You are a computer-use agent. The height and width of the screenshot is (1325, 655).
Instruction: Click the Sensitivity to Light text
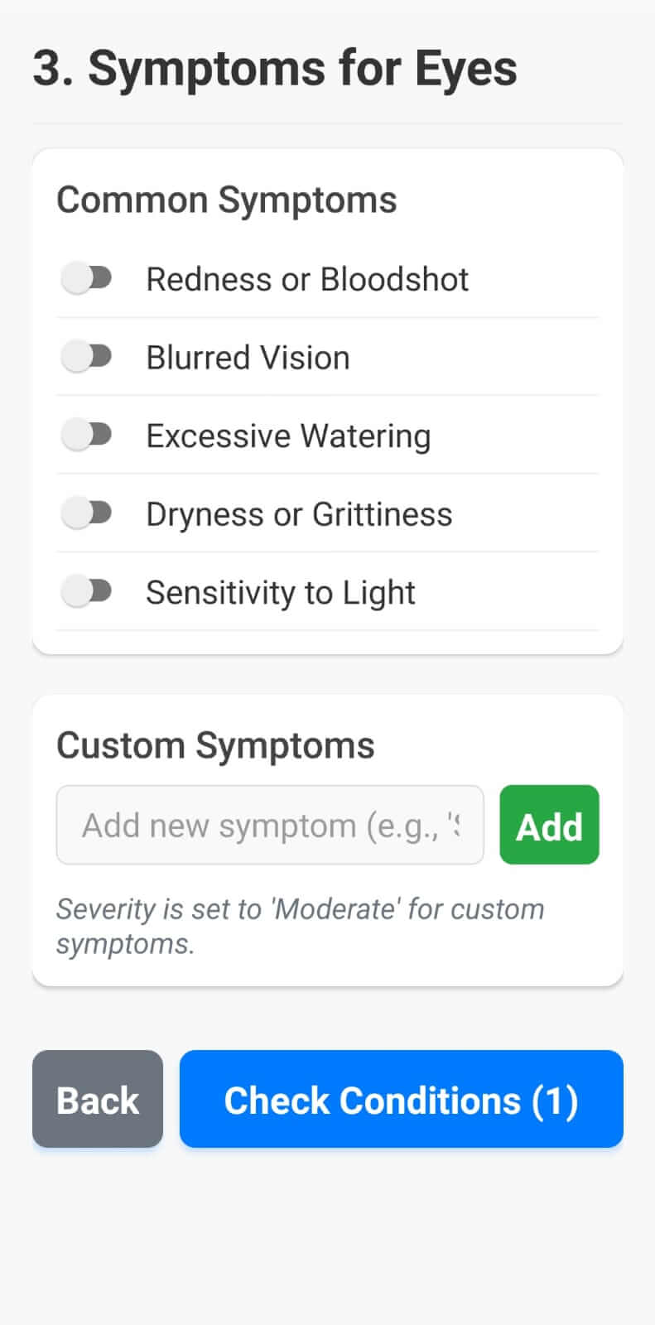click(280, 591)
